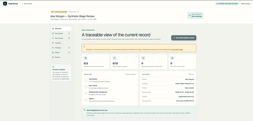Click the possible documentary differences card icon
Viewport: 253px width, 121px height.
point(143,58)
